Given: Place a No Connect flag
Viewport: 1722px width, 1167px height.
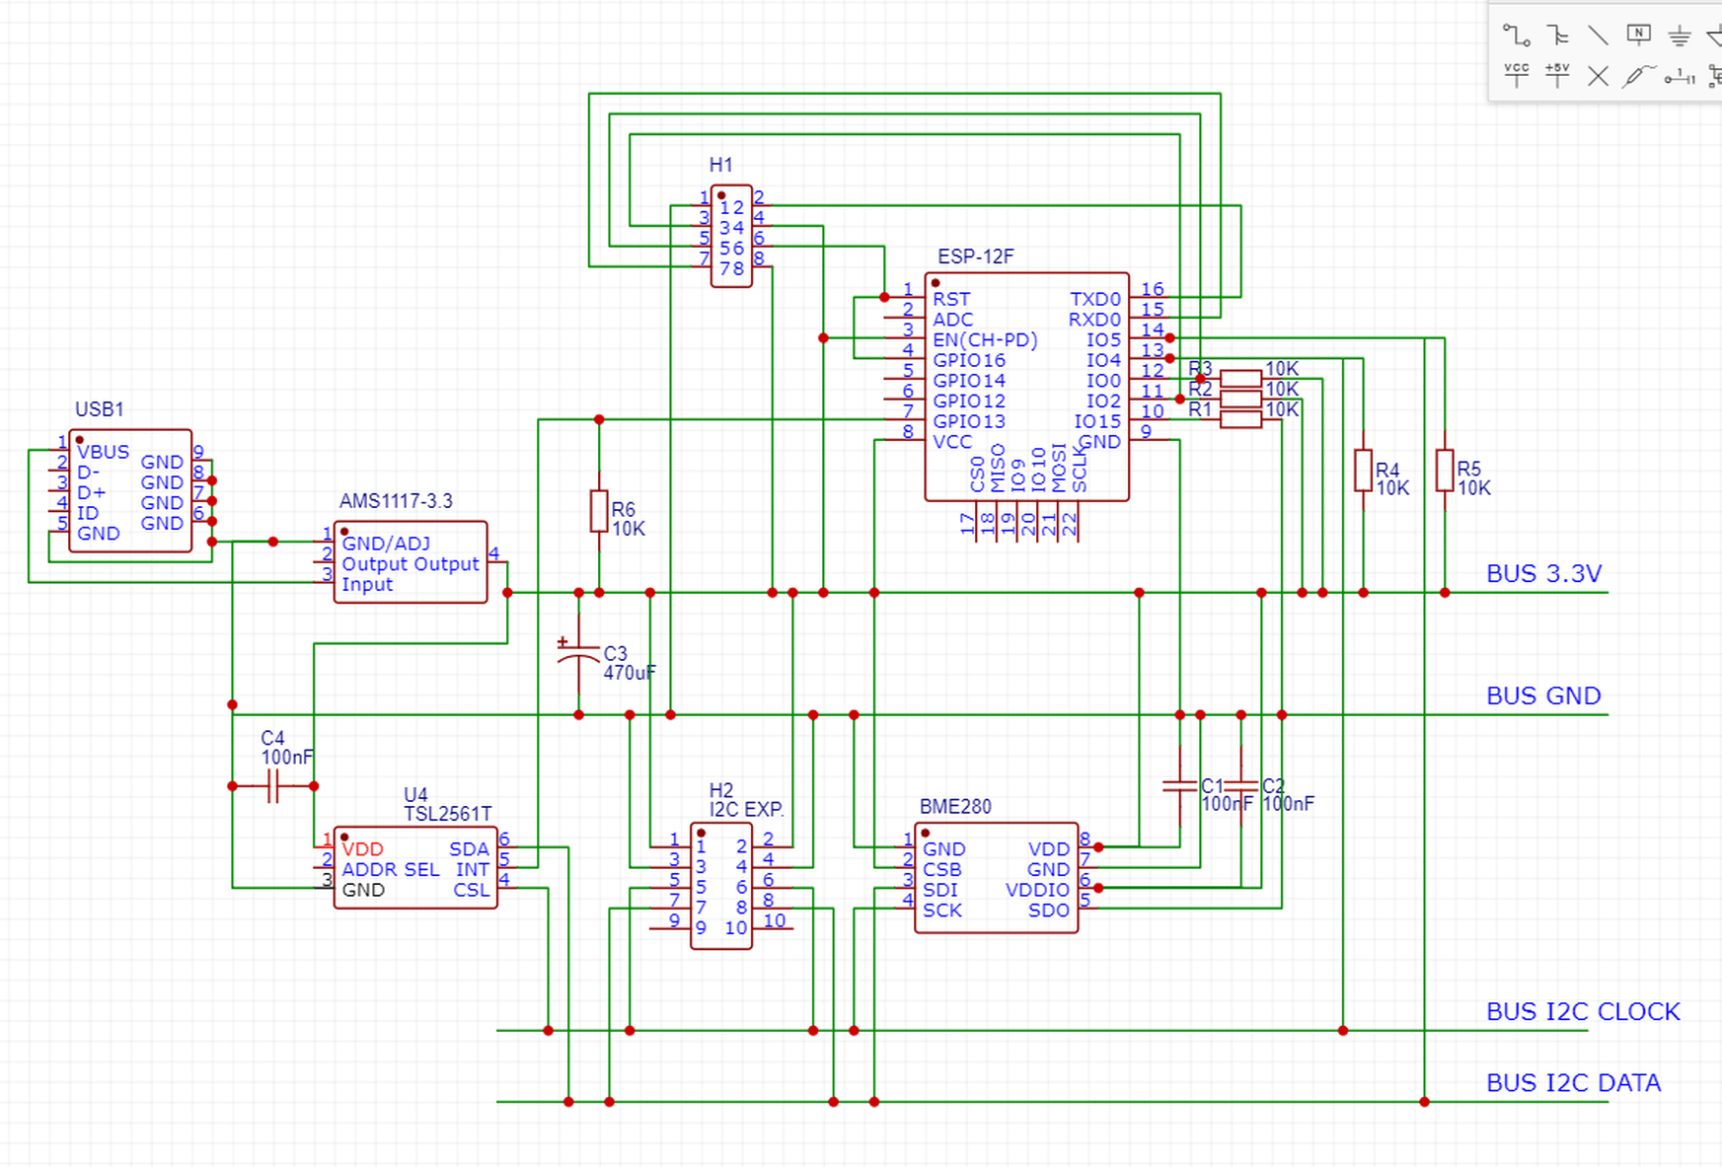Looking at the screenshot, I should click(x=1597, y=76).
